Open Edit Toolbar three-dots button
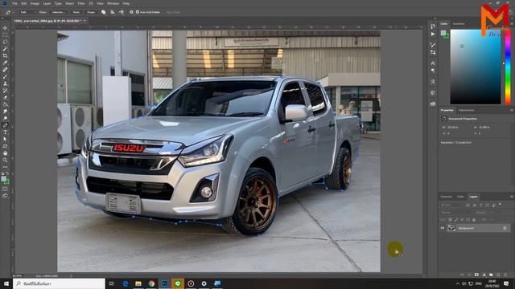515x289 pixels. pos(5,167)
